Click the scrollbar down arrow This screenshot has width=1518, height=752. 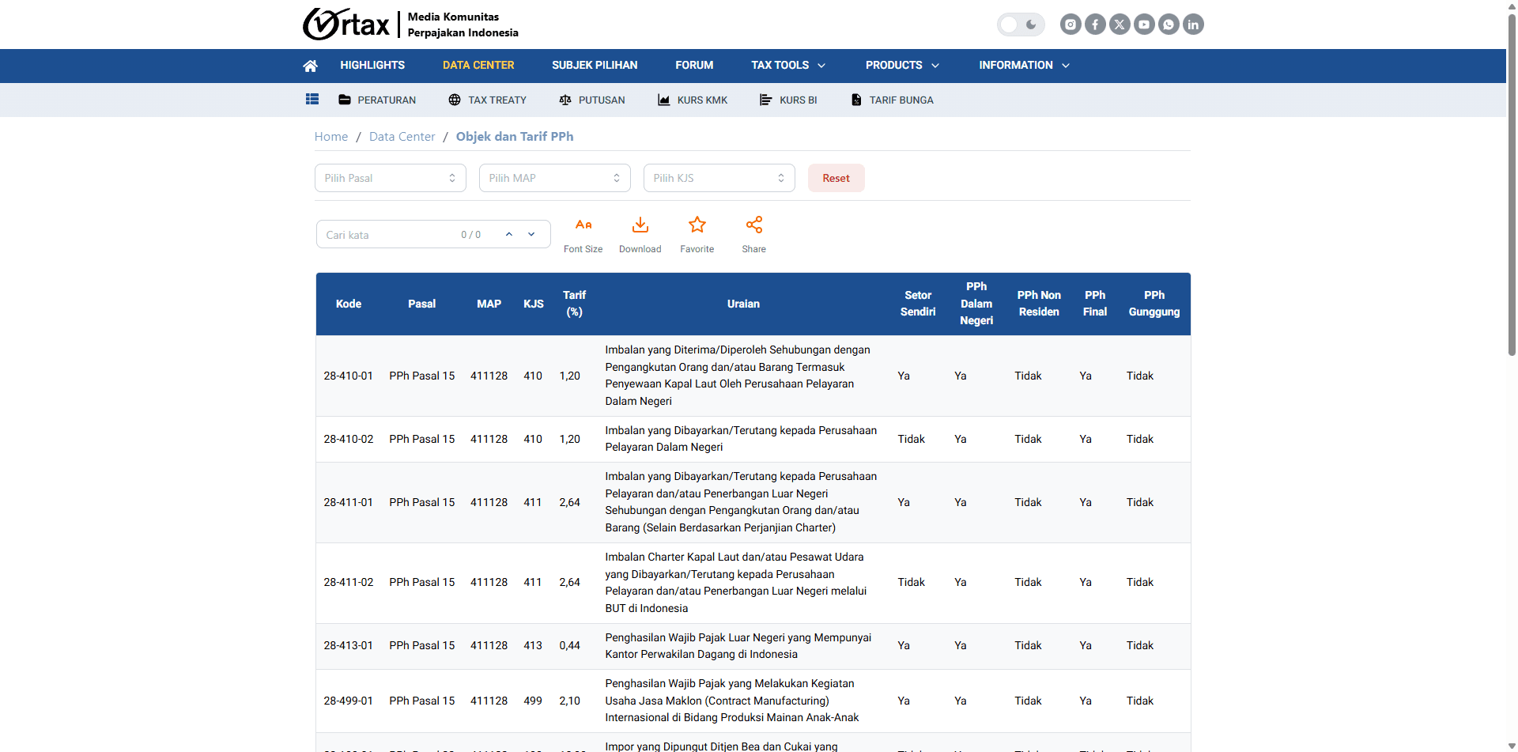pos(1512,746)
